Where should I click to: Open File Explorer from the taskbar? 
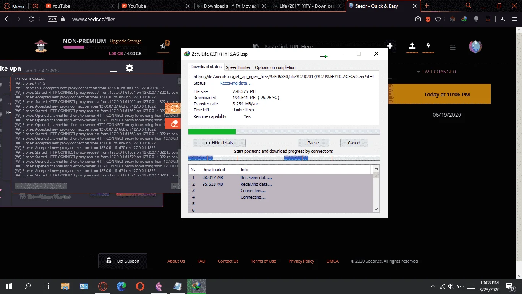[x=65, y=286]
